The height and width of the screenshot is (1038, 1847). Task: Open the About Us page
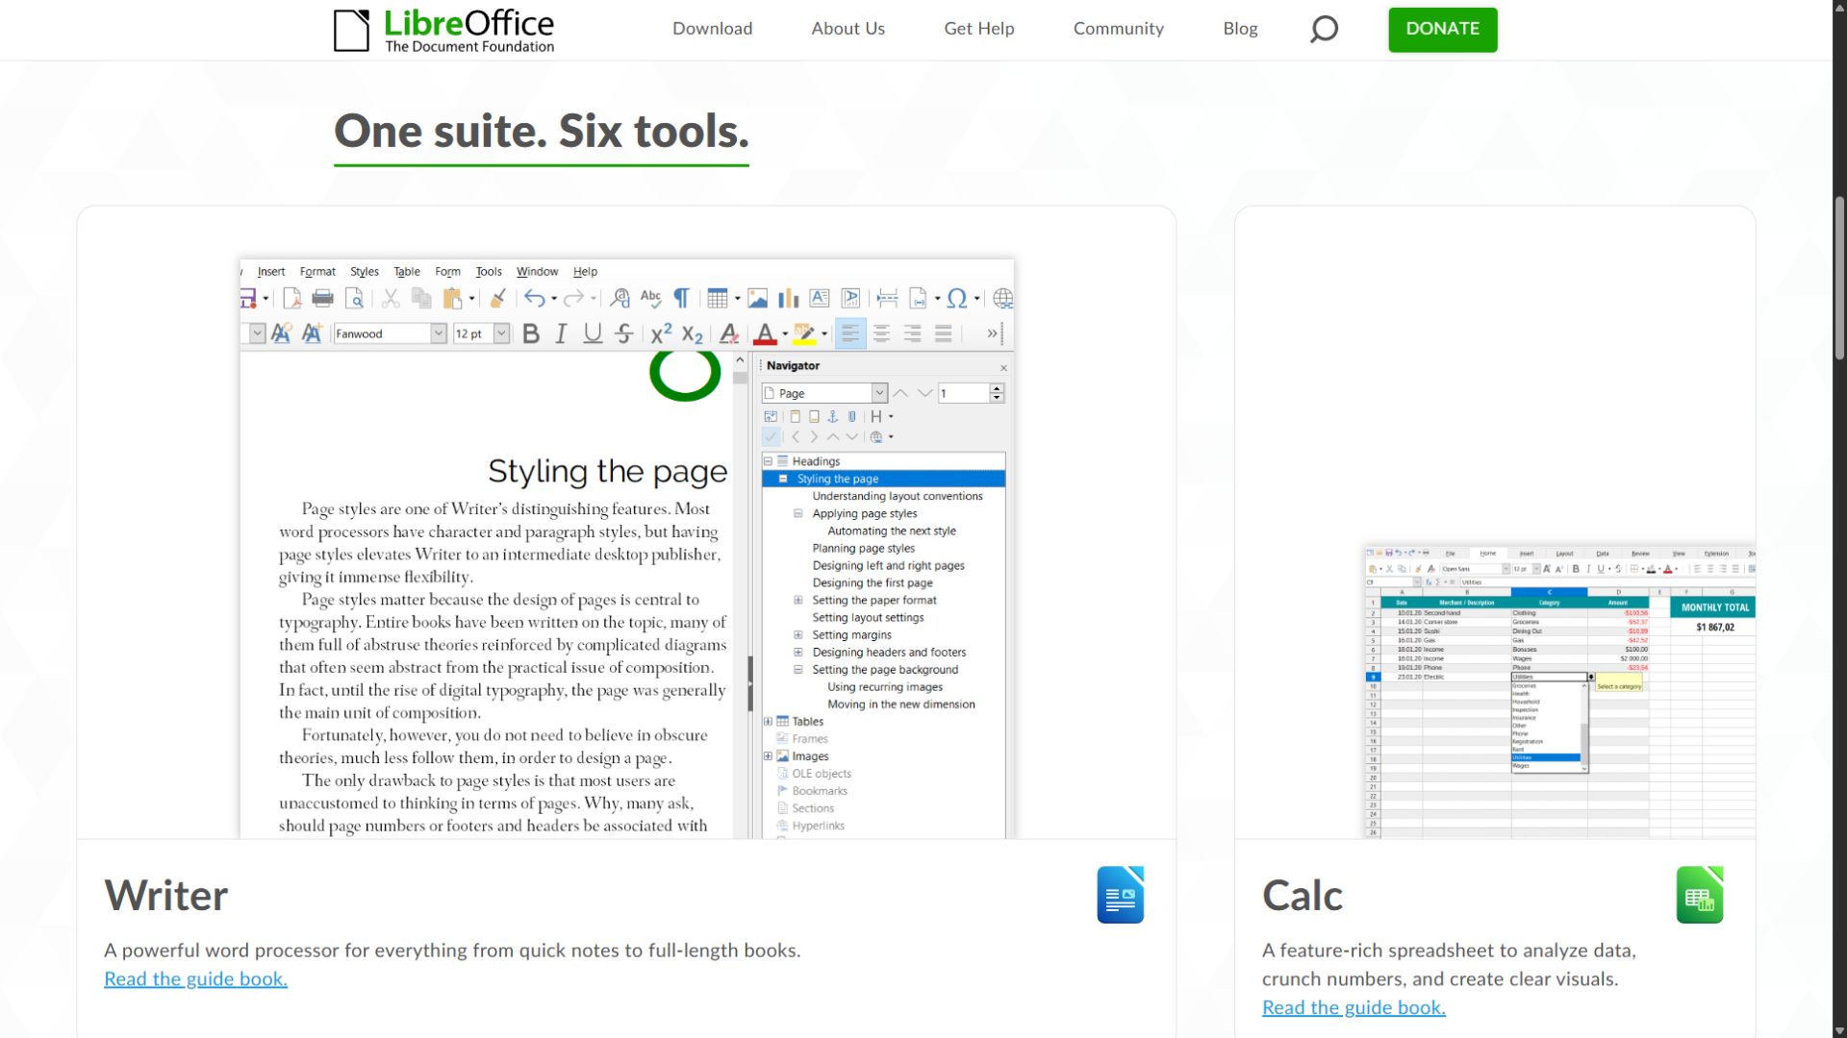(848, 29)
